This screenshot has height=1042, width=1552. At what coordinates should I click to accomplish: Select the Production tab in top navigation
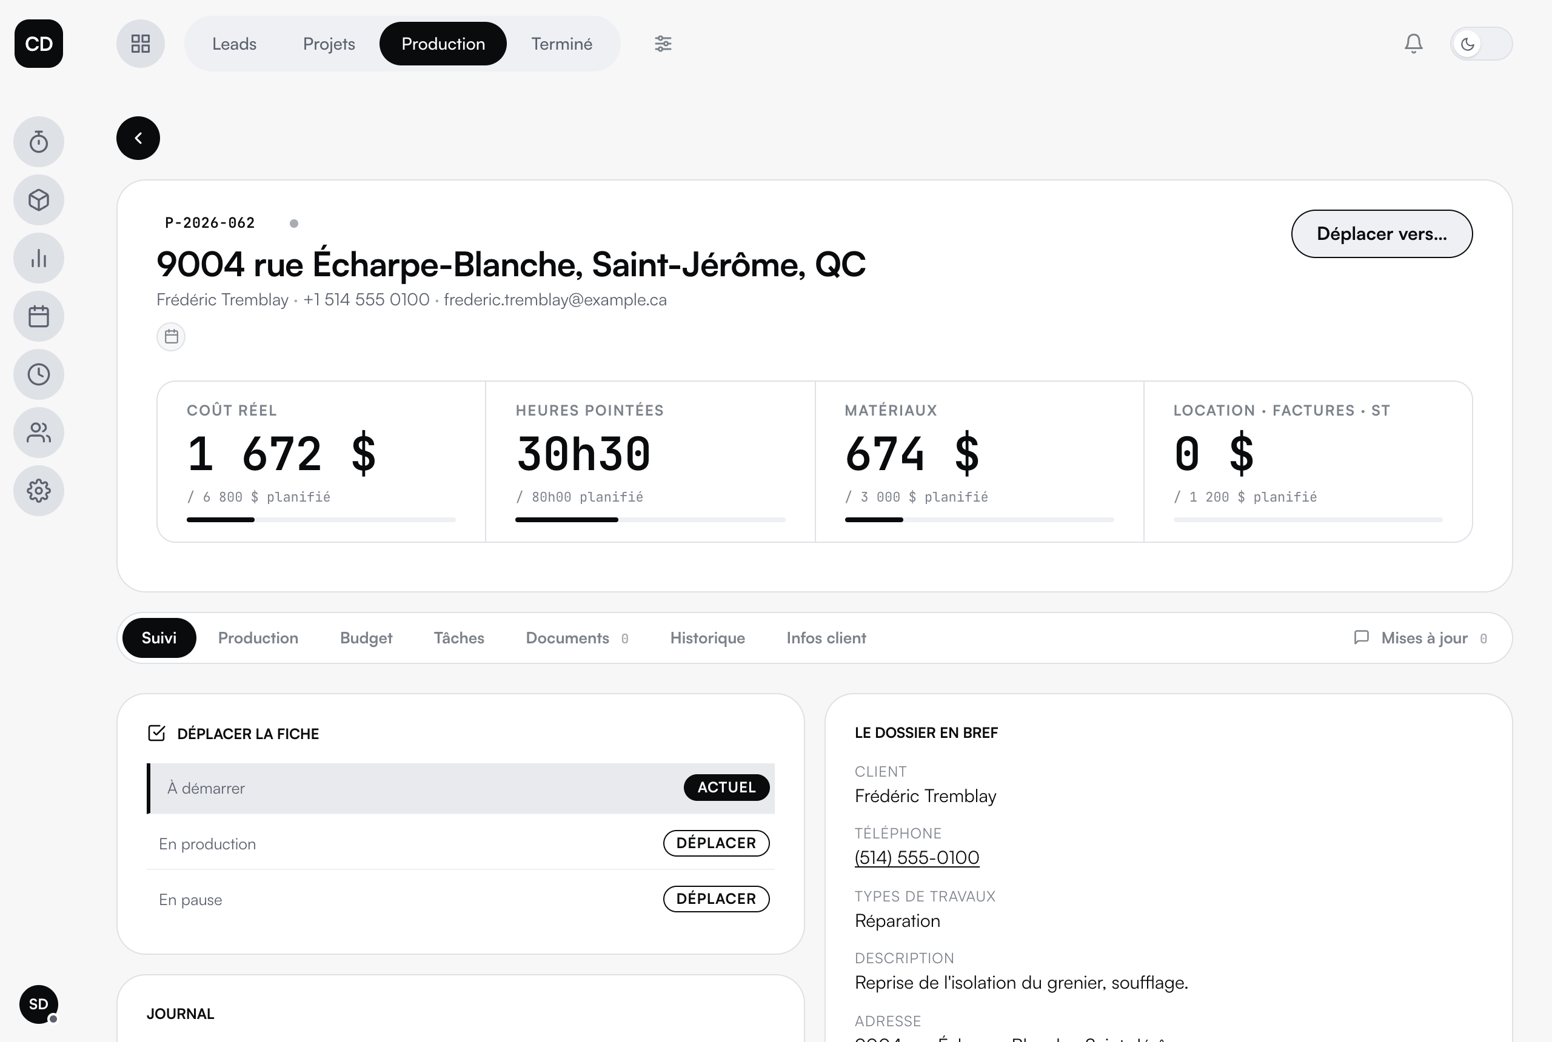coord(443,44)
